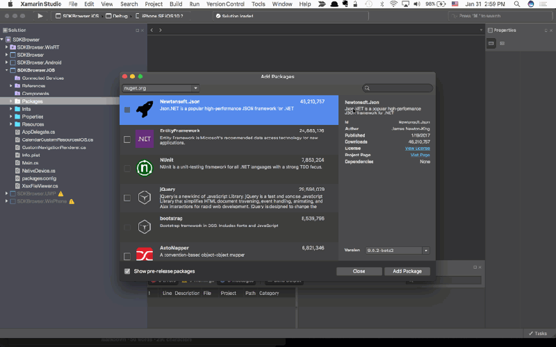Open the Project menu
Screen dimensions: 556x347
point(154,4)
